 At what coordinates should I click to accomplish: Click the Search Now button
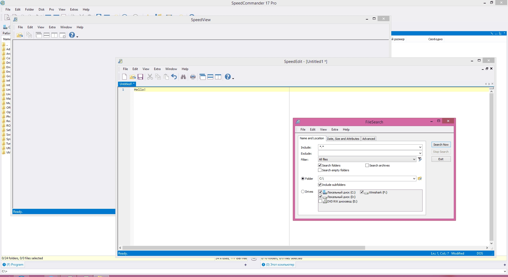(x=441, y=145)
